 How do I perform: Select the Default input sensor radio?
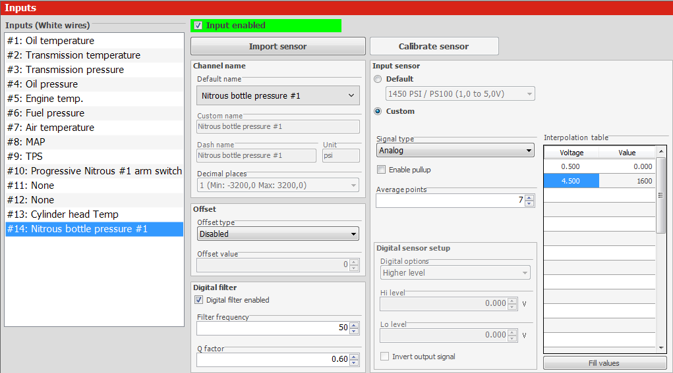[x=378, y=79]
